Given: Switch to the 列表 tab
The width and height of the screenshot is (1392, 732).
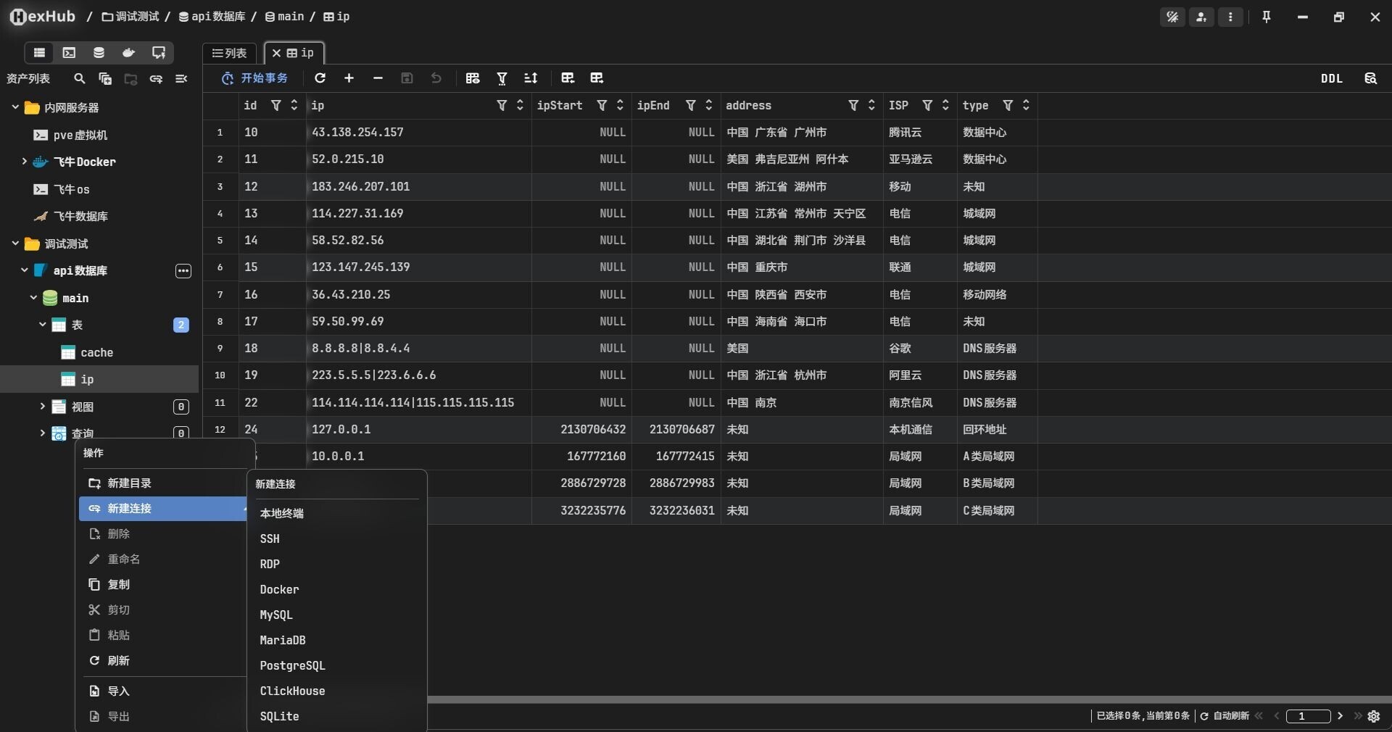Looking at the screenshot, I should [x=230, y=53].
